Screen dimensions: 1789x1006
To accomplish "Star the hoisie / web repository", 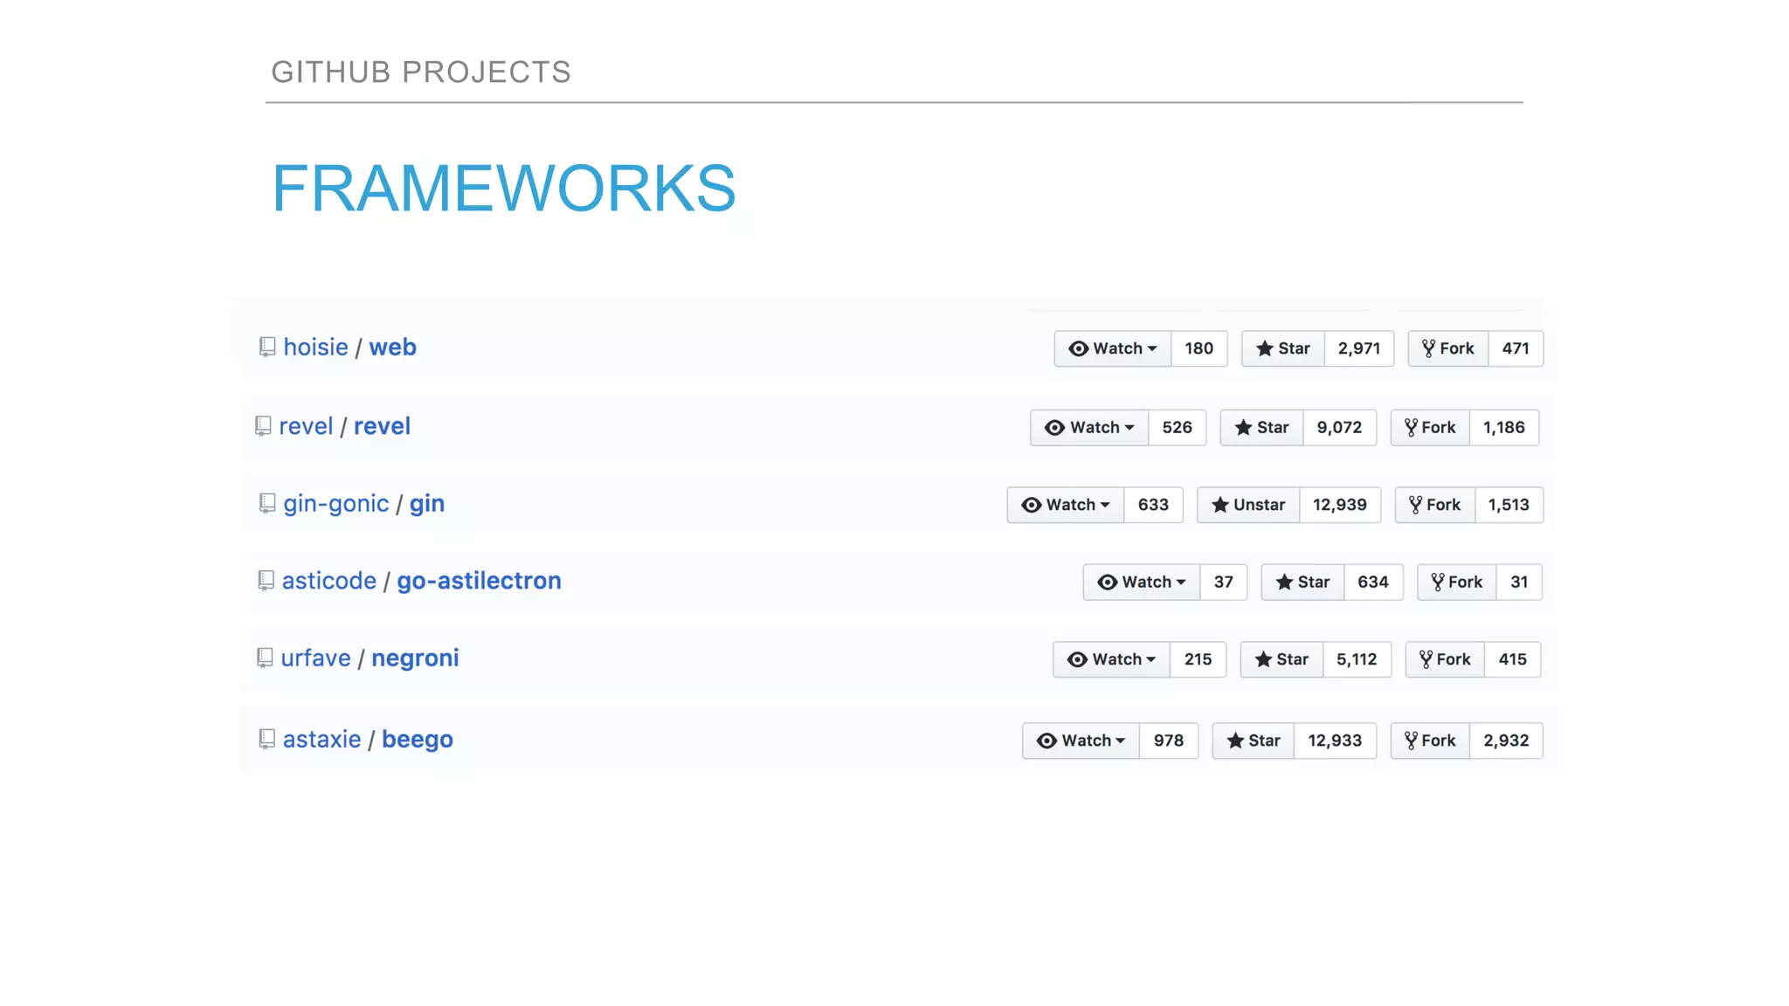I will (x=1283, y=348).
